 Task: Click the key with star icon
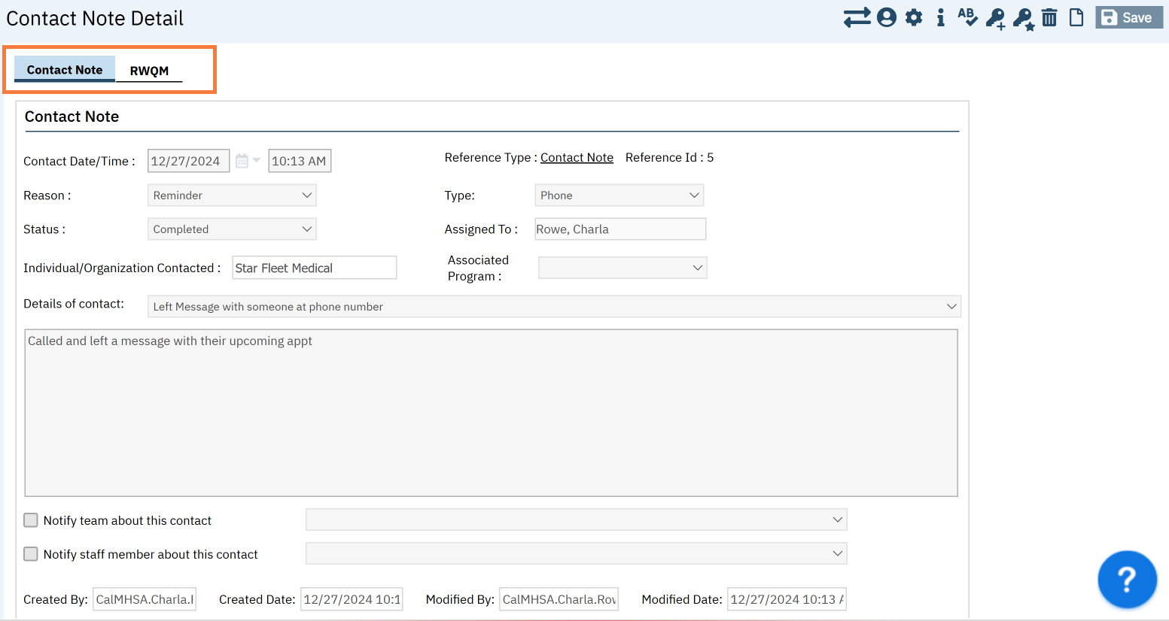pos(1024,18)
